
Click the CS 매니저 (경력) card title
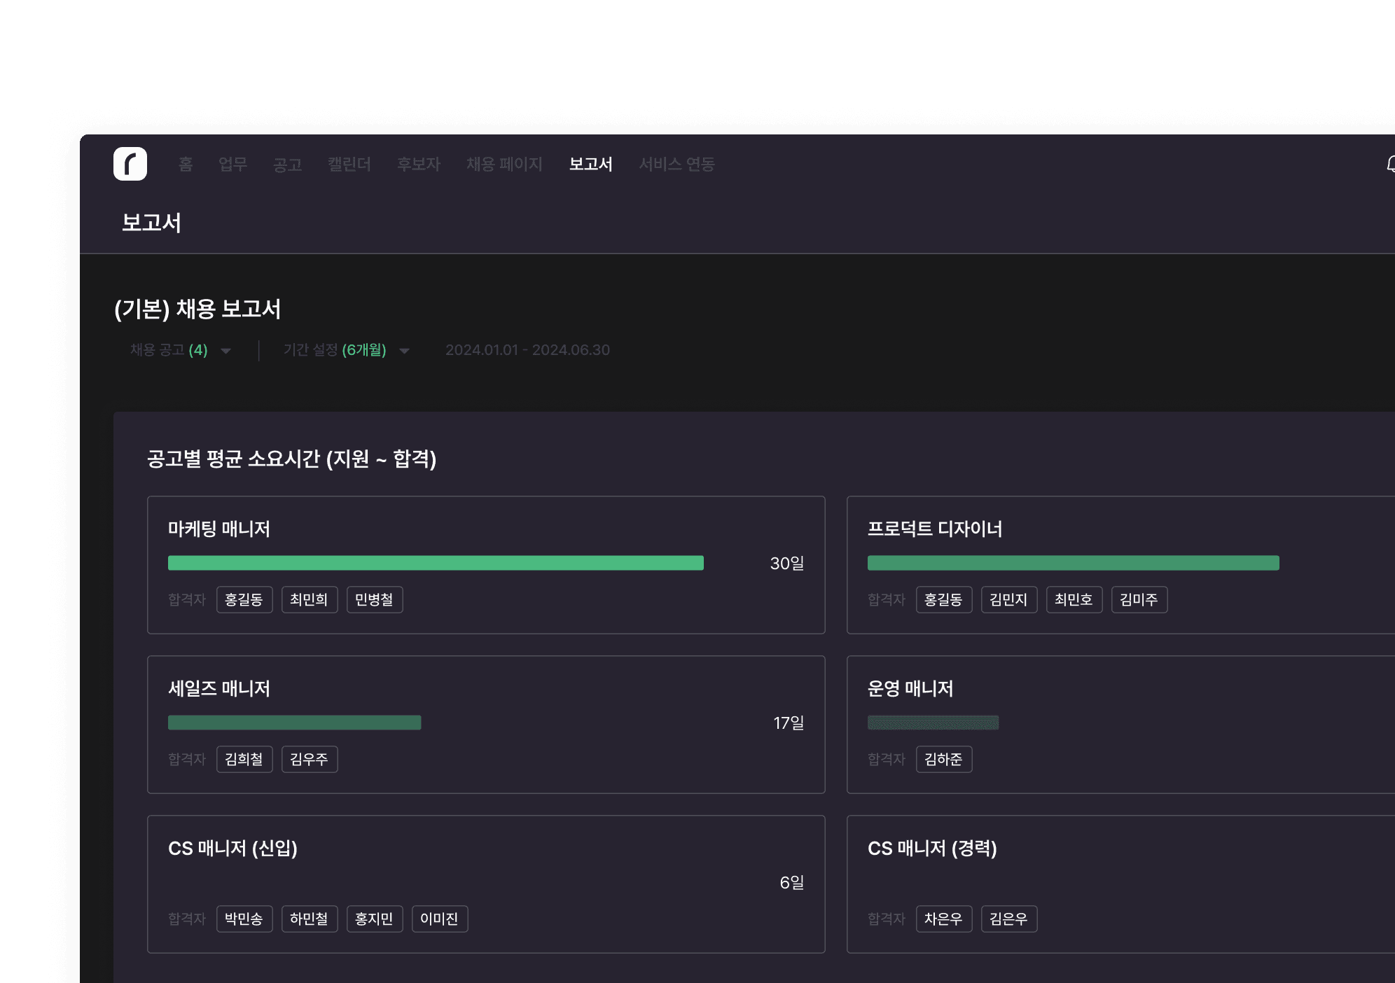tap(932, 848)
